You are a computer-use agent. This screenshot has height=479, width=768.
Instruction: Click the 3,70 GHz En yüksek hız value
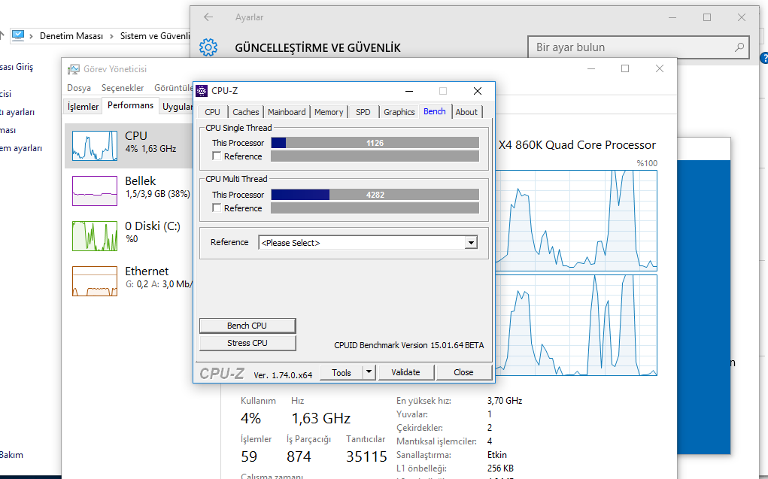pyautogui.click(x=505, y=401)
